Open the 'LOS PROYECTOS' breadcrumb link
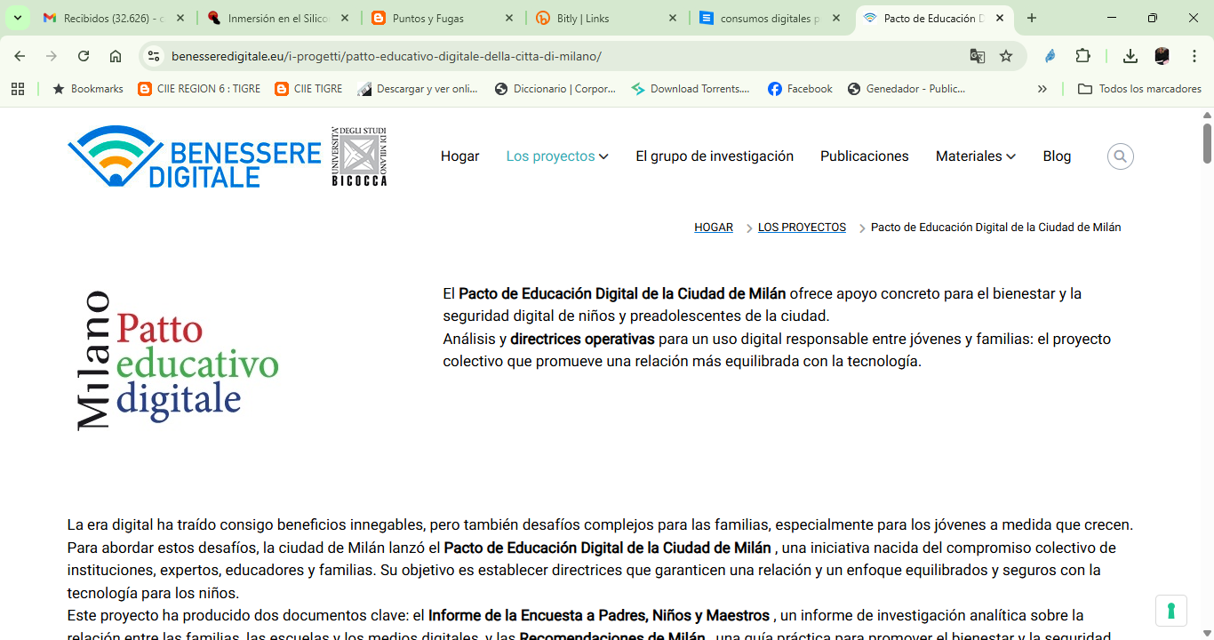This screenshot has width=1214, height=640. click(802, 227)
